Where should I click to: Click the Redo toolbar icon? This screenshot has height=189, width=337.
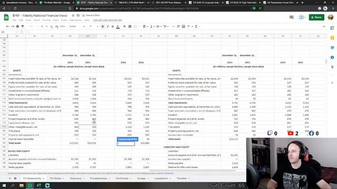point(13,26)
